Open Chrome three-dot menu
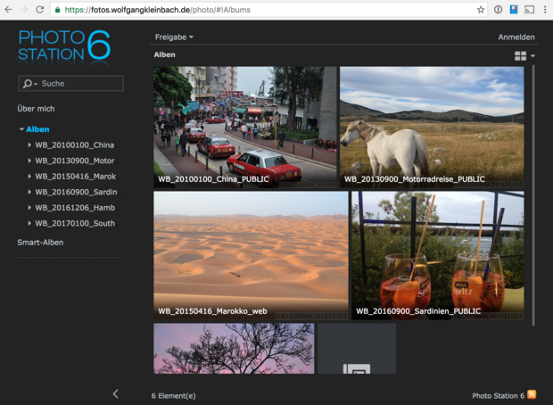The width and height of the screenshot is (553, 405). 544,9
